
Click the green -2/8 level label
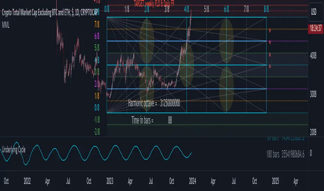point(97,132)
